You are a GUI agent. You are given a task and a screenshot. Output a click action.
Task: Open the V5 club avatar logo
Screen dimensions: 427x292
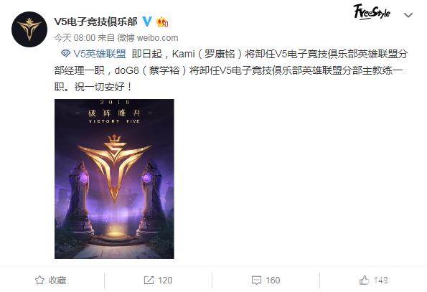pos(29,29)
